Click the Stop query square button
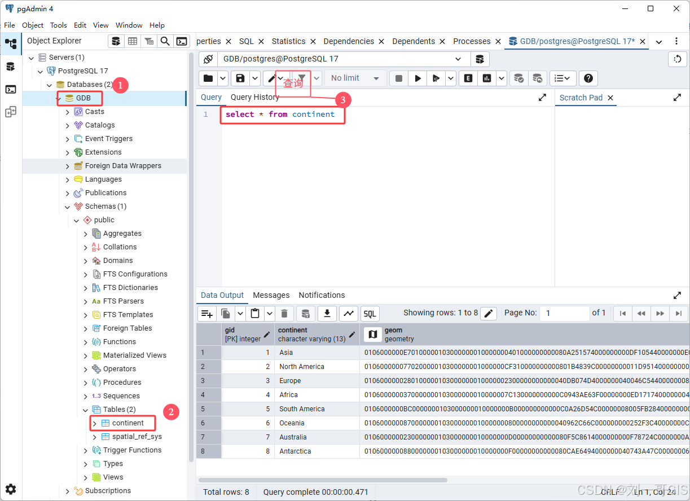This screenshot has height=501, width=690. click(x=399, y=78)
